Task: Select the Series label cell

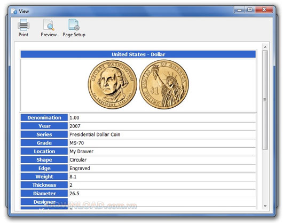Action: 44,134
